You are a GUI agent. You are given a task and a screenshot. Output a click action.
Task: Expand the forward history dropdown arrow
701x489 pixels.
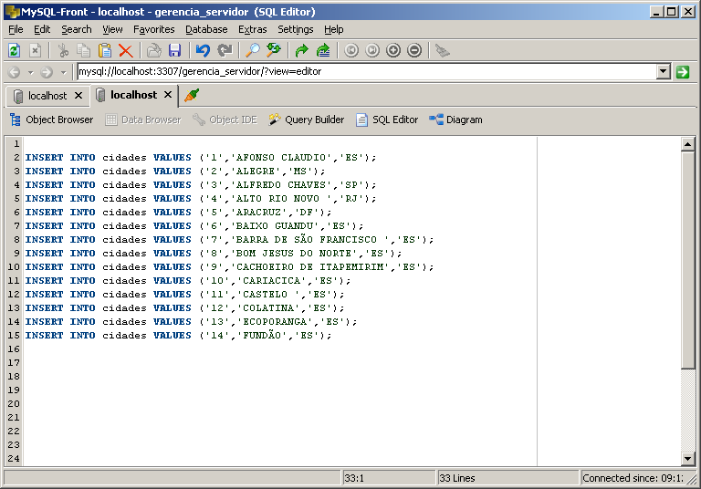(63, 72)
